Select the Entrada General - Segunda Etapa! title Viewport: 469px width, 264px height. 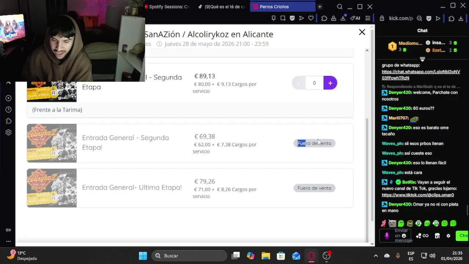(x=126, y=142)
